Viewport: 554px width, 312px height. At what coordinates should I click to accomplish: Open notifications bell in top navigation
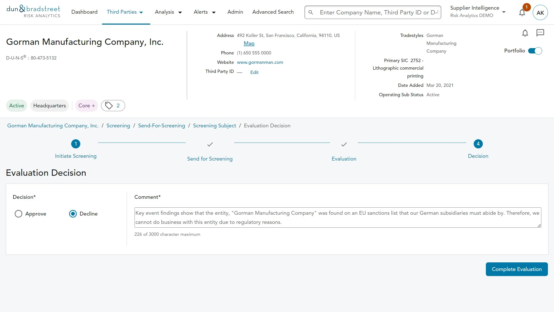click(522, 12)
